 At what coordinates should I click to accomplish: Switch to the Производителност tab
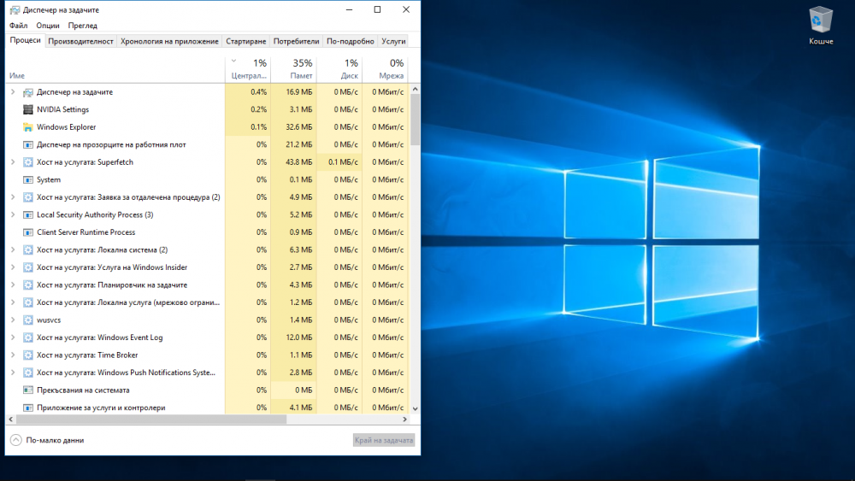80,41
